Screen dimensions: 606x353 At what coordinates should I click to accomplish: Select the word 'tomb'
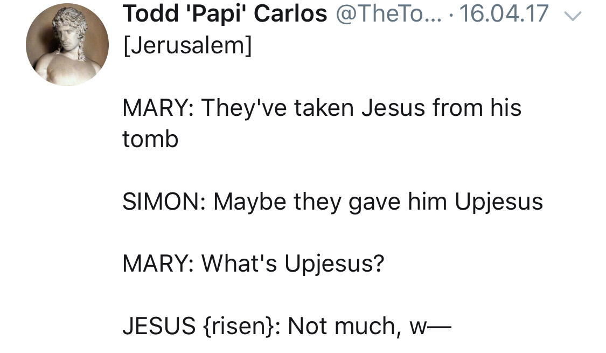click(150, 139)
